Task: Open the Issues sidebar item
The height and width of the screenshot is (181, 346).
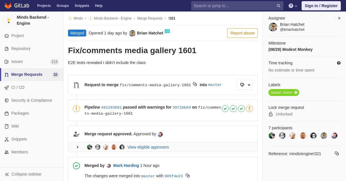Action: coord(17,61)
